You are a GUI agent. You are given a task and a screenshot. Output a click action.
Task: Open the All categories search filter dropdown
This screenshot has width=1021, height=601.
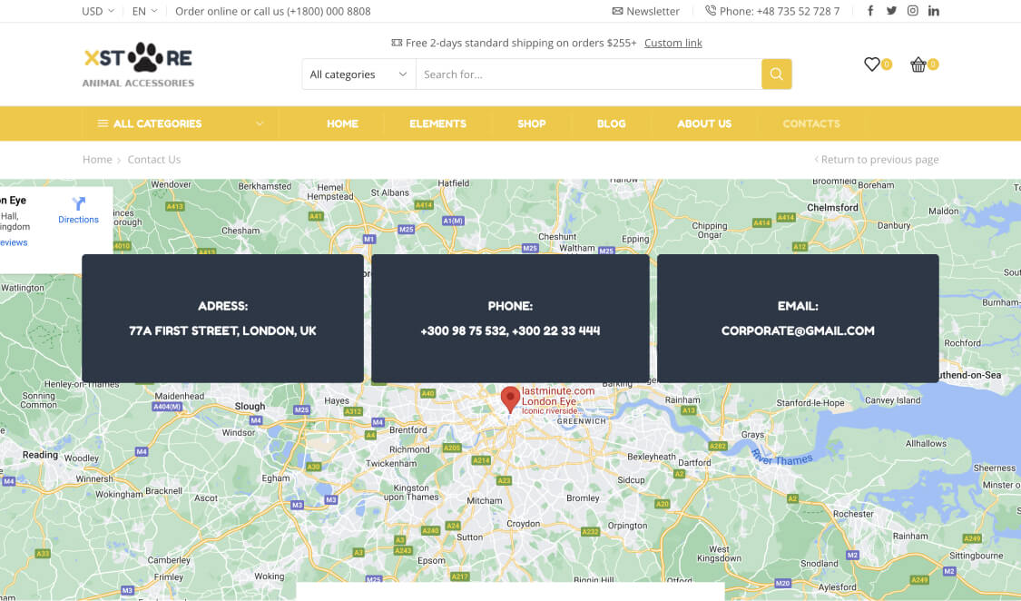358,74
